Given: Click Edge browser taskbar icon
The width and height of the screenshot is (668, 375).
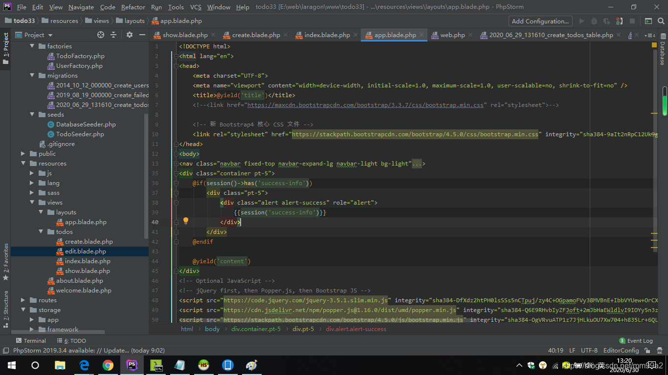Looking at the screenshot, I should 84,365.
